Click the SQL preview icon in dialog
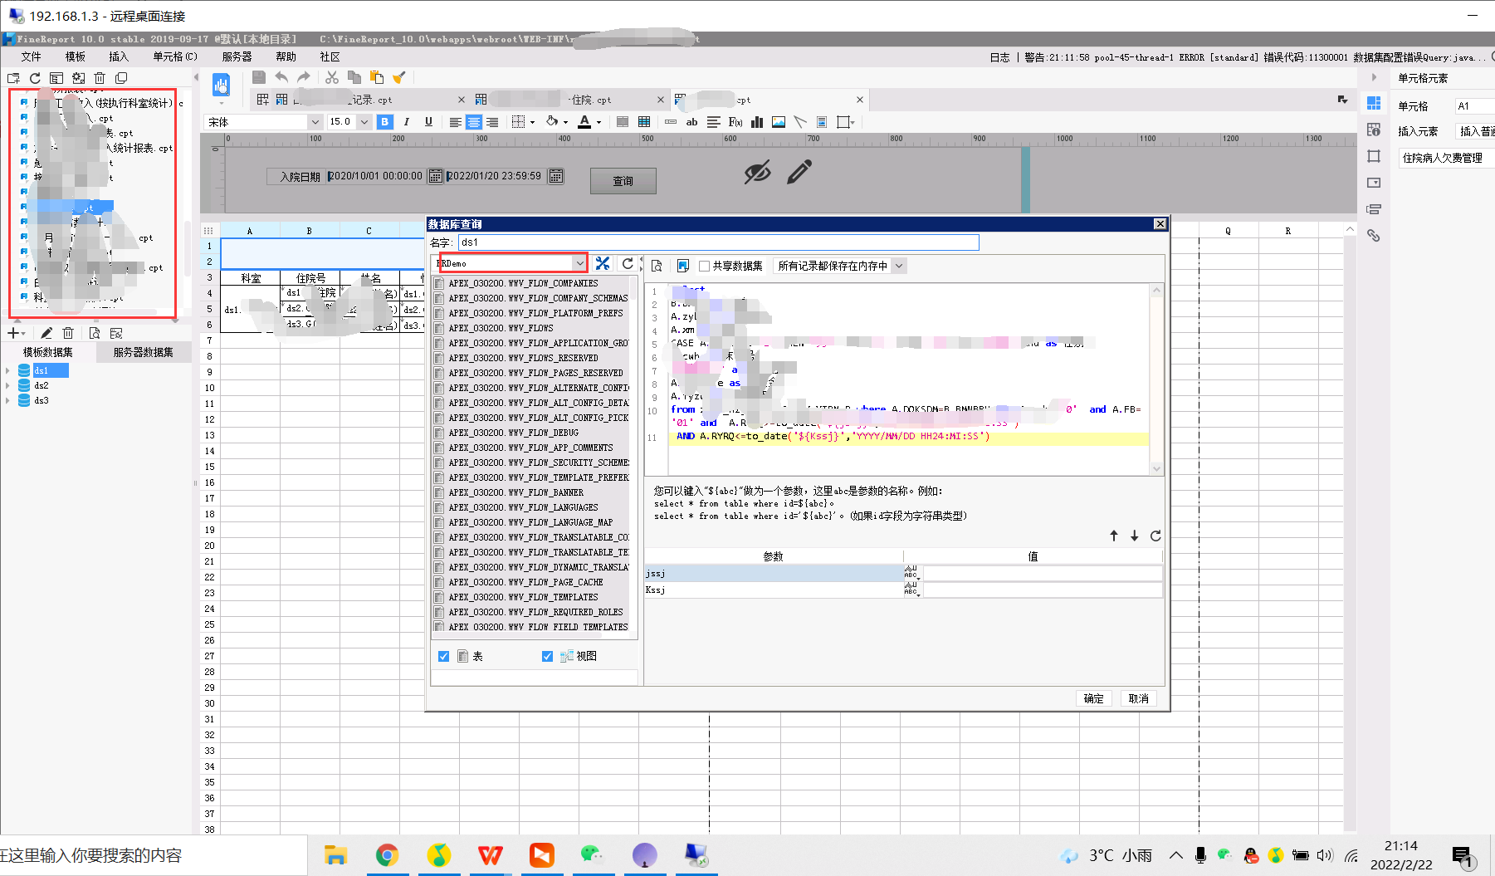 pos(657,266)
